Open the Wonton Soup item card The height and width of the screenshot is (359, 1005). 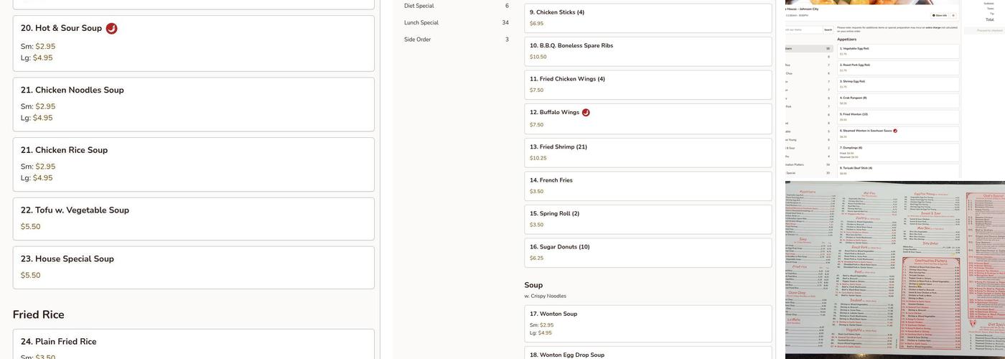tap(648, 323)
